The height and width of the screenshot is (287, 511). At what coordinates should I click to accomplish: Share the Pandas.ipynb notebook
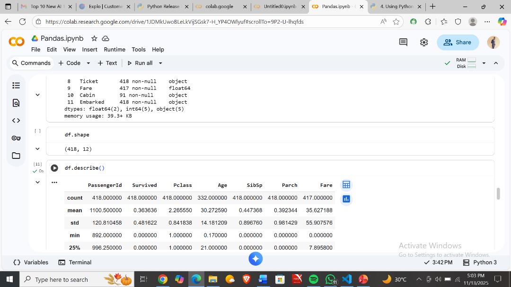(x=458, y=42)
